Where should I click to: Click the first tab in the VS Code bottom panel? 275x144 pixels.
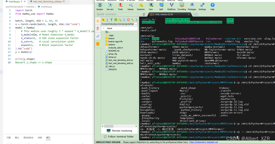coord(9,138)
